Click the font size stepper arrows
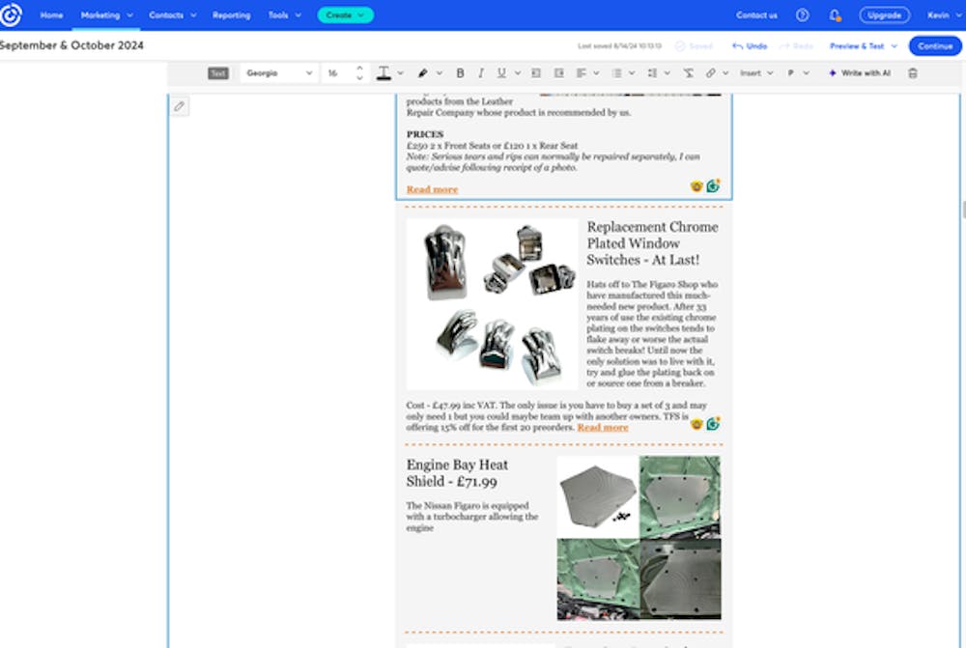 click(x=359, y=73)
